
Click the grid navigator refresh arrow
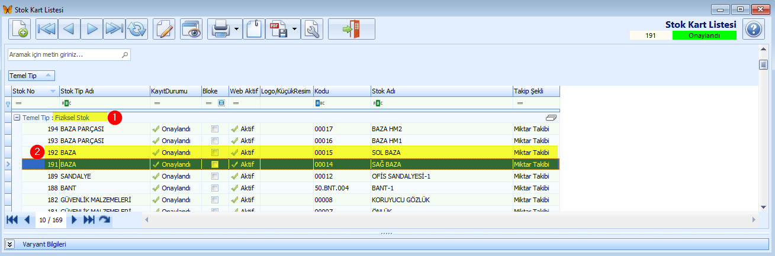click(x=105, y=219)
